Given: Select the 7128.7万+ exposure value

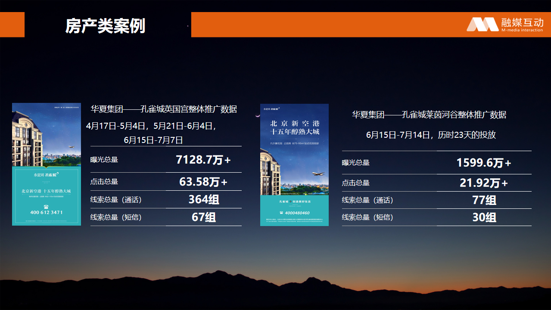Looking at the screenshot, I should [x=203, y=160].
